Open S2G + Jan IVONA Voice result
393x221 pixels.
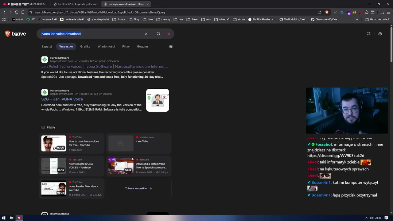[x=62, y=99]
